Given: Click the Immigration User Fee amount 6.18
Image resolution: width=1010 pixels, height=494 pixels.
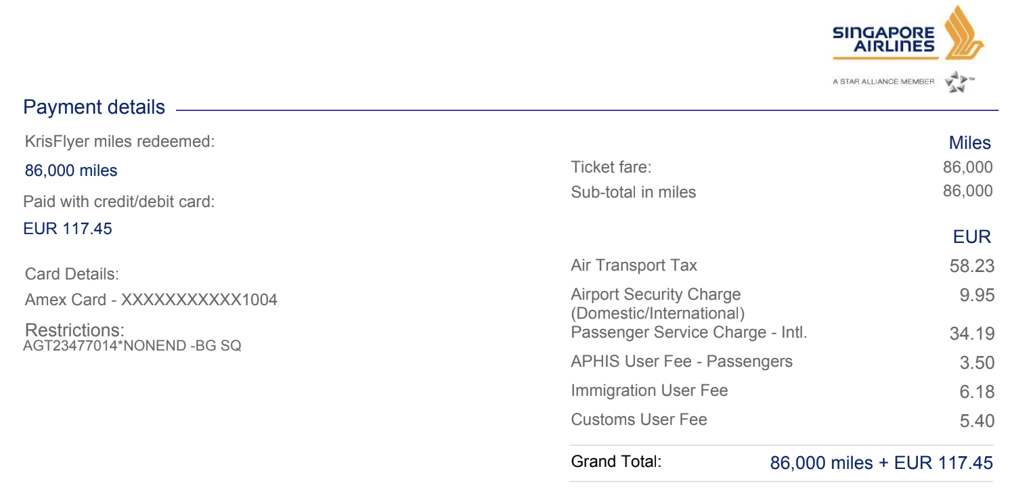Looking at the screenshot, I should point(977,392).
